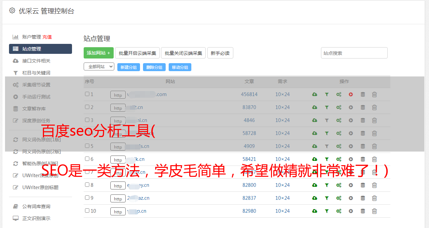
Task: Click the green 添加网站 + button
Action: [x=98, y=53]
